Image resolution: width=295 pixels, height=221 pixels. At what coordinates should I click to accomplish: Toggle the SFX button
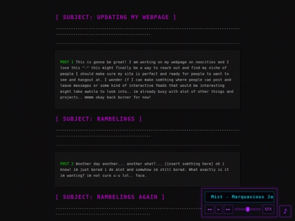pos(268,210)
